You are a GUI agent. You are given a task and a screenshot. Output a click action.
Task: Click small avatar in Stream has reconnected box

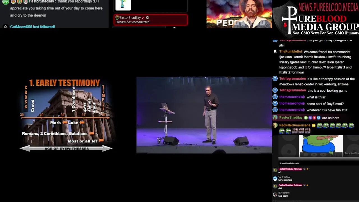coord(118,18)
